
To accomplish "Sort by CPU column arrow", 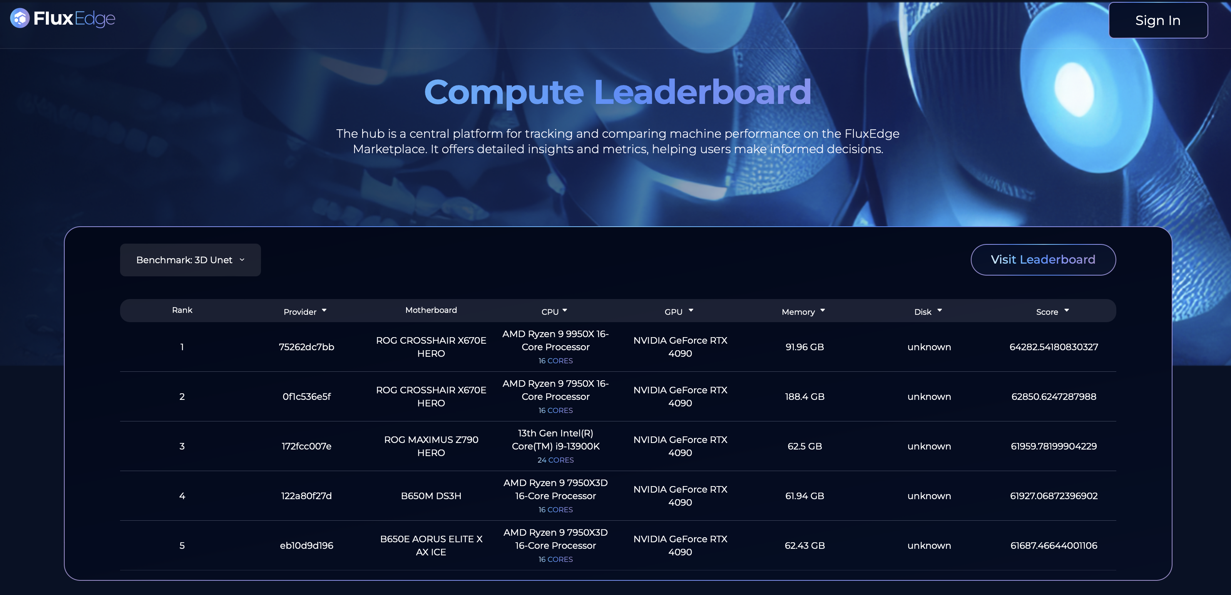I will tap(565, 311).
